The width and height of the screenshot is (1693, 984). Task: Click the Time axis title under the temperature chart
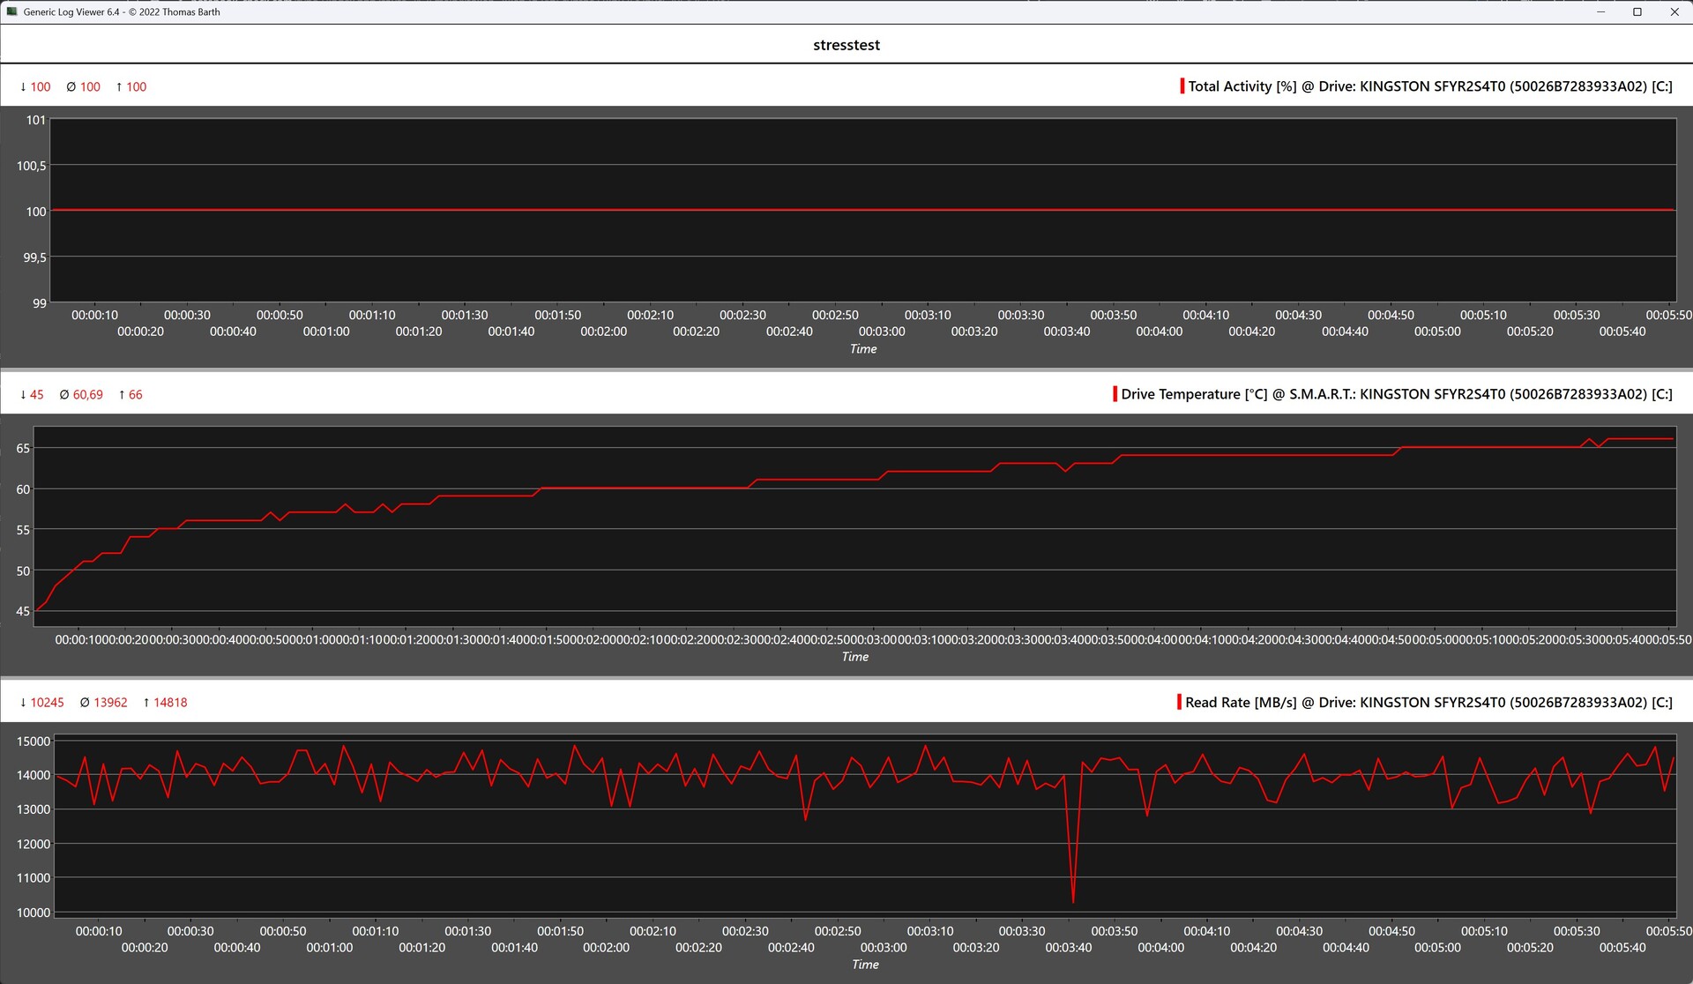854,656
